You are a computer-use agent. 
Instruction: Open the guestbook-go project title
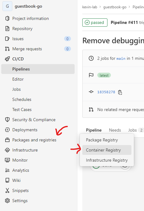pyautogui.click(x=28, y=6)
